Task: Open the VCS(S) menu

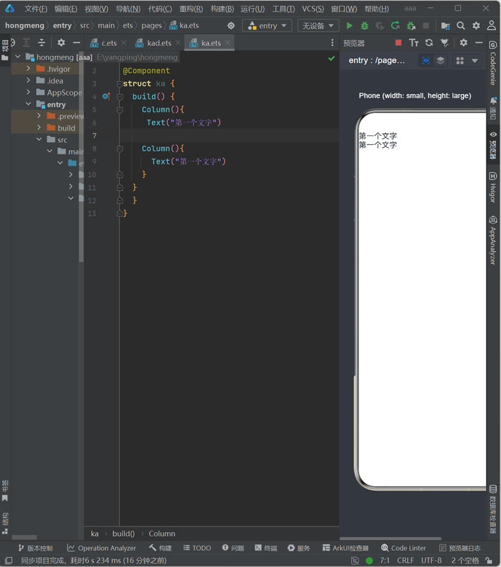Action: tap(313, 8)
